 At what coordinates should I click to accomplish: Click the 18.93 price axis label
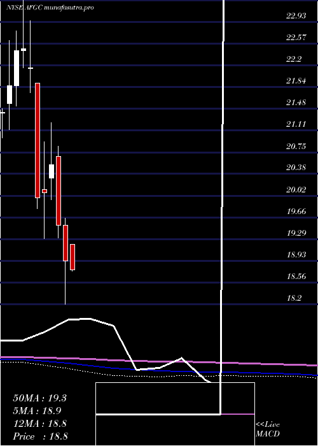[x=296, y=255]
